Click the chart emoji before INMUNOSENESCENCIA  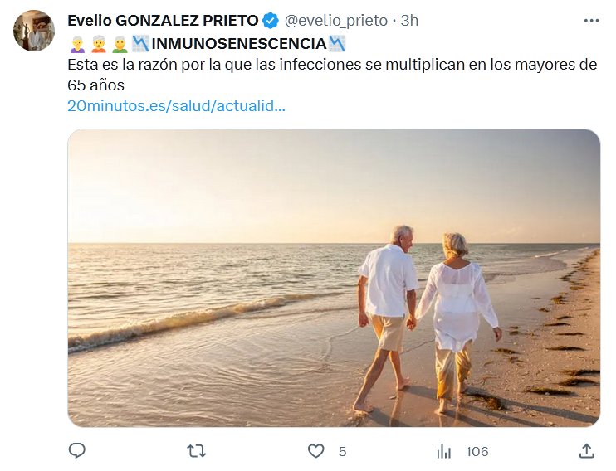click(140, 44)
